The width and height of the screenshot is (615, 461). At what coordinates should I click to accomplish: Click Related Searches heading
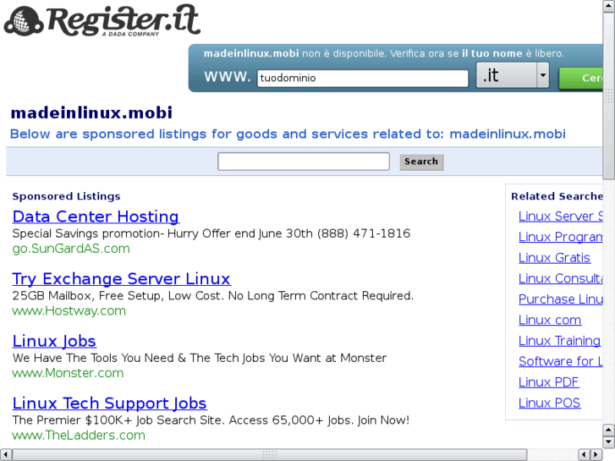point(557,196)
